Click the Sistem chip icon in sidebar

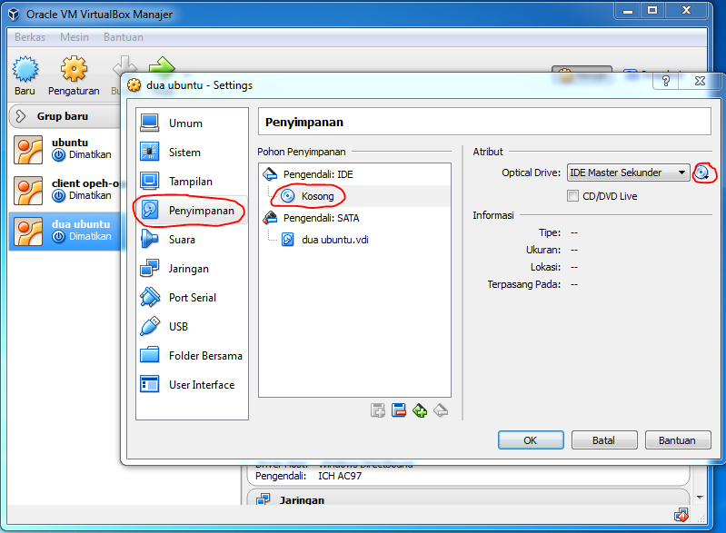150,152
